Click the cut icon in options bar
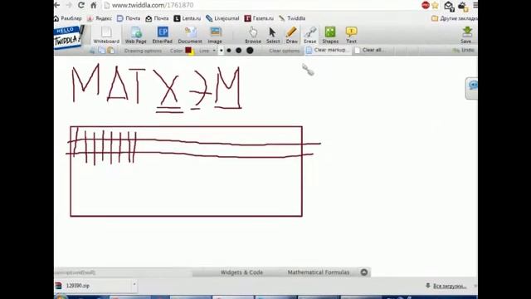The width and height of the screenshot is (531, 299). coord(92,51)
